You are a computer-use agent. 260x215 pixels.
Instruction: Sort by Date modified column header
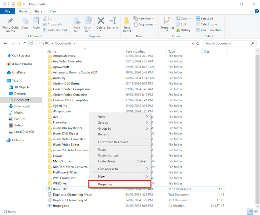(x=145, y=52)
